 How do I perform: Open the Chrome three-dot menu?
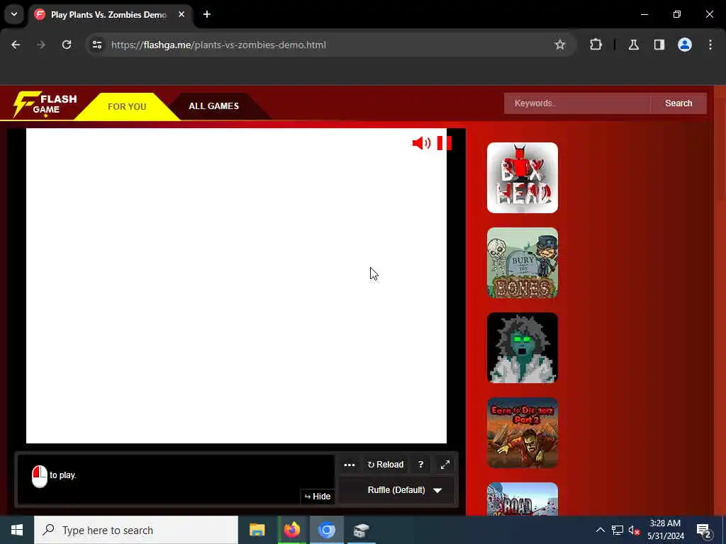pyautogui.click(x=710, y=45)
